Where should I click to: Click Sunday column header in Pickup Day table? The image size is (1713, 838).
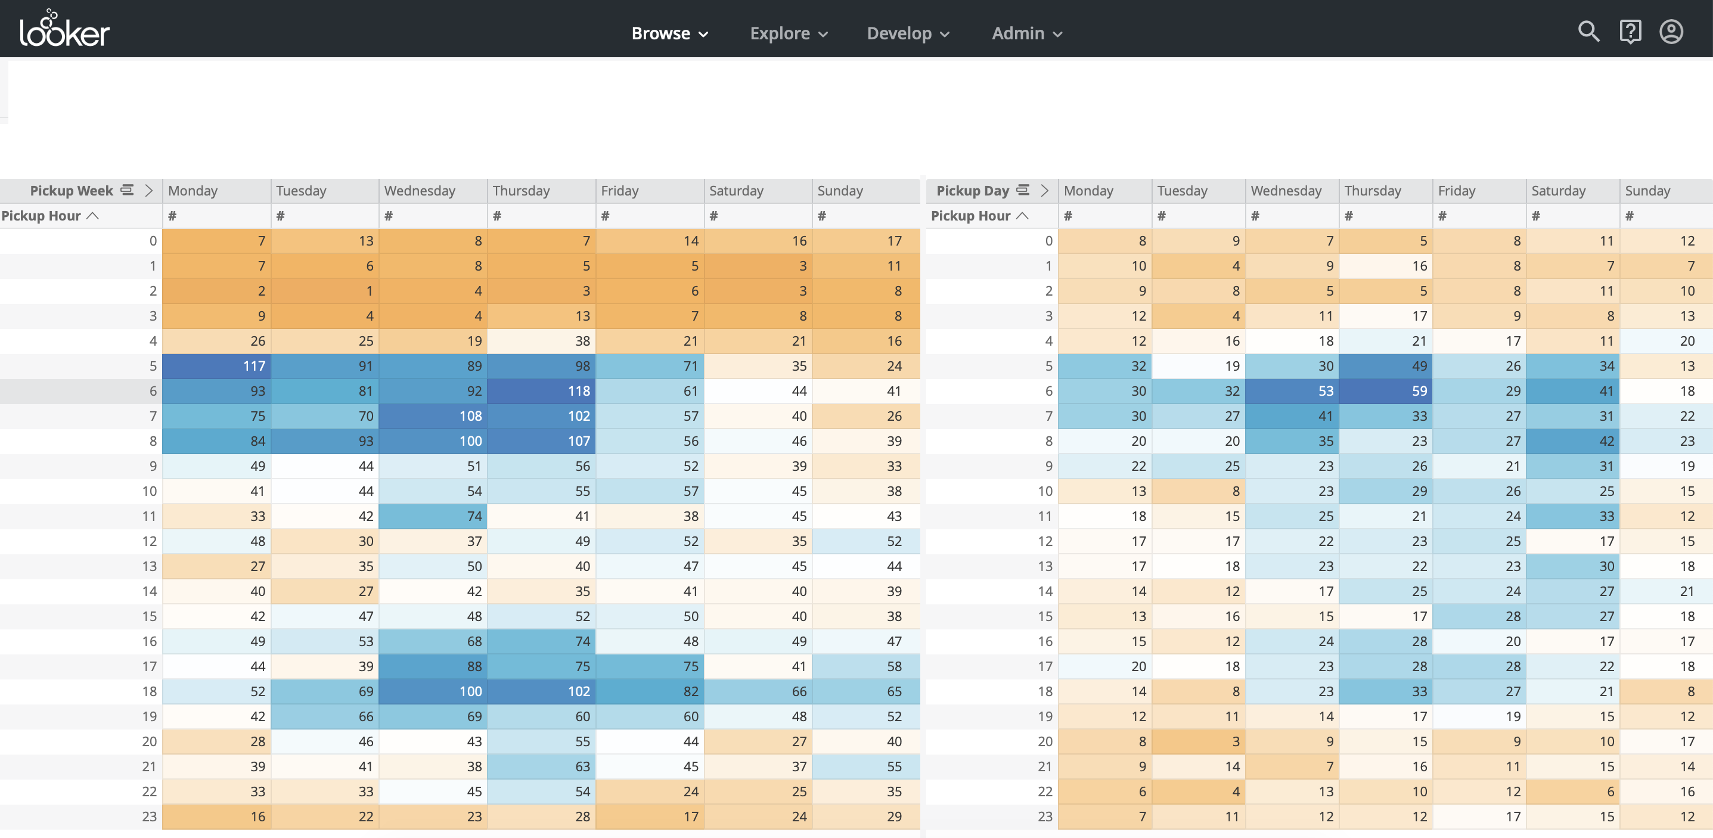1647,191
